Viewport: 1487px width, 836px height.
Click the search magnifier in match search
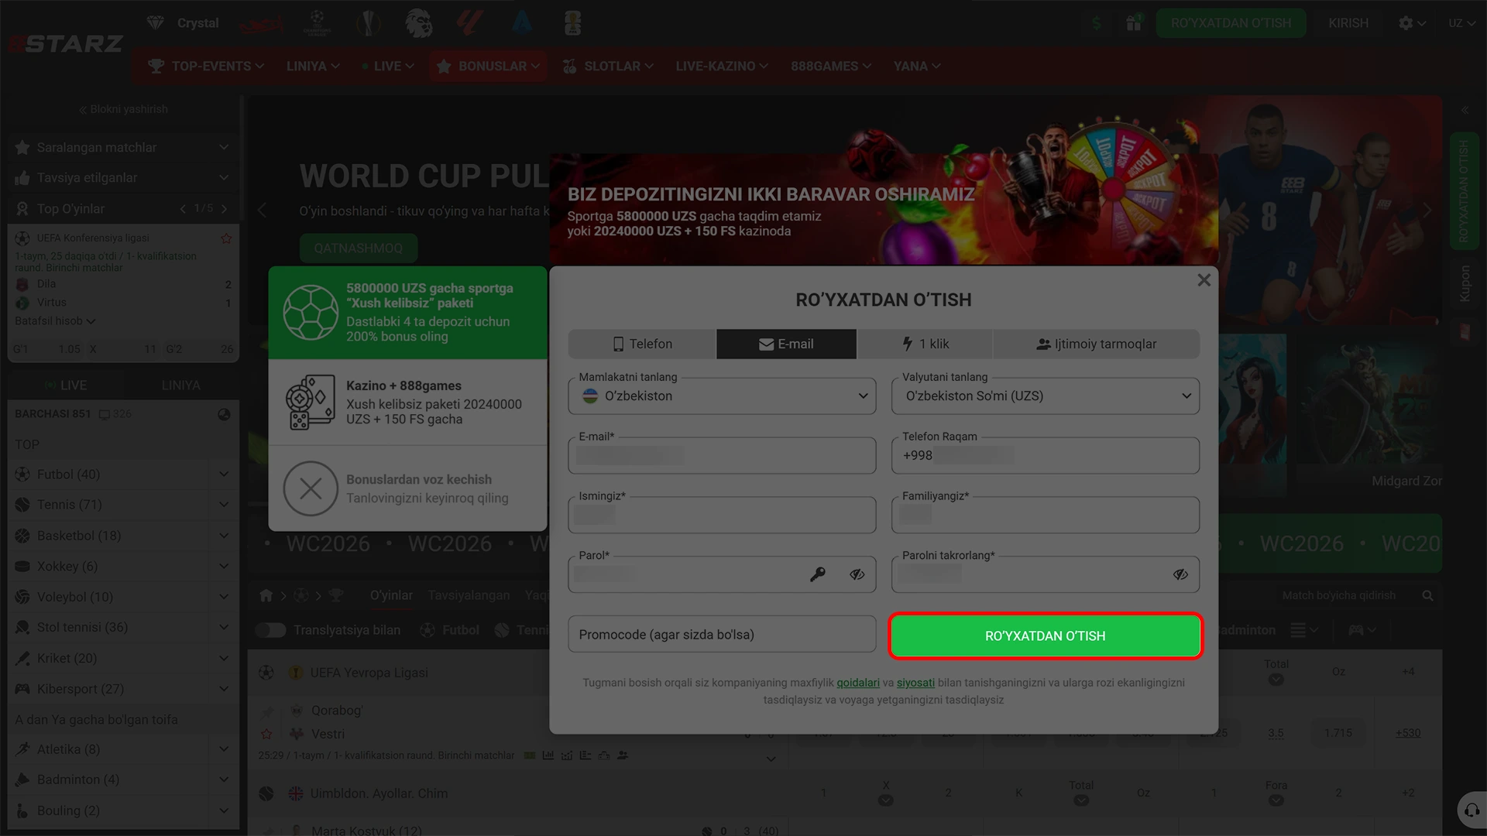pos(1427,595)
